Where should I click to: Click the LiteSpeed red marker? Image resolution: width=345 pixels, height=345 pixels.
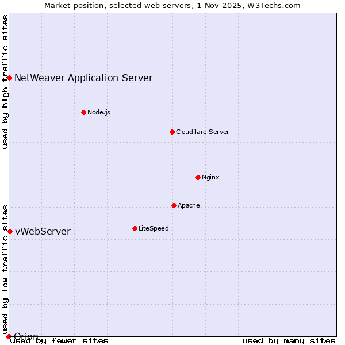(x=135, y=228)
